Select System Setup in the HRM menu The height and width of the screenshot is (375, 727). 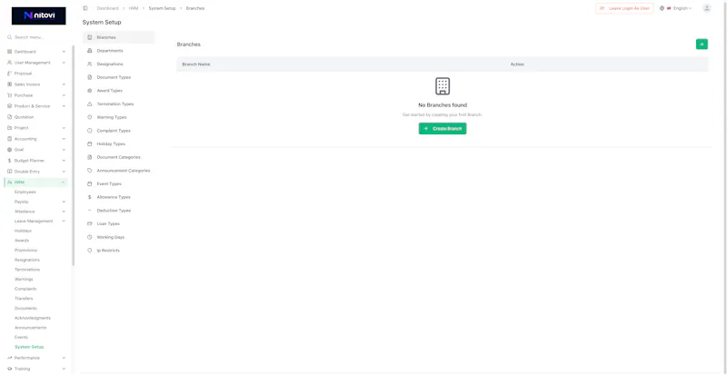click(29, 347)
